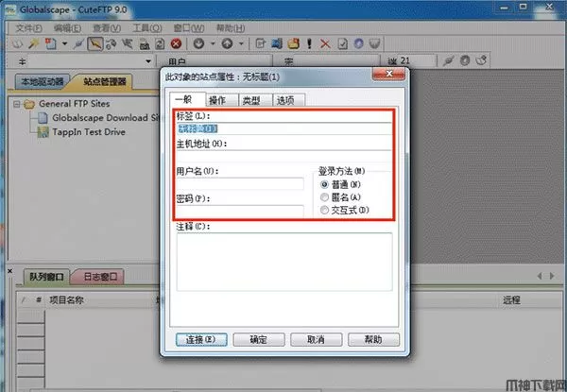Screen dimensions: 567x392
Task: Open the Upload icon's dropdown arrow
Action: 241,44
